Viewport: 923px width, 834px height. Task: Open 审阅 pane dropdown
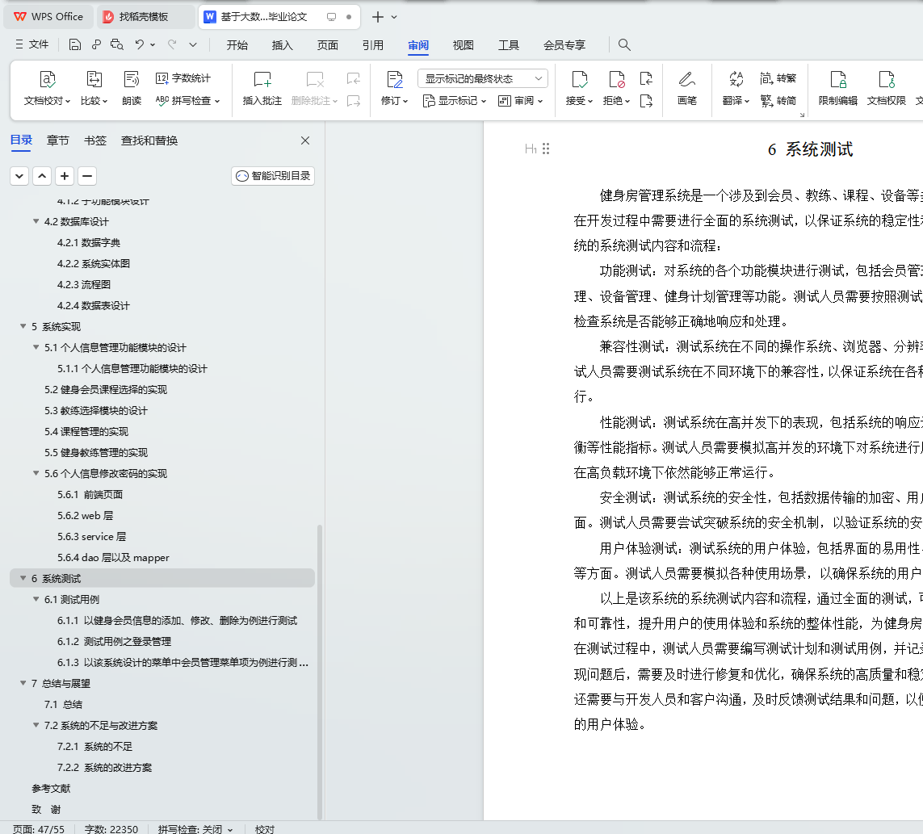pyautogui.click(x=520, y=101)
